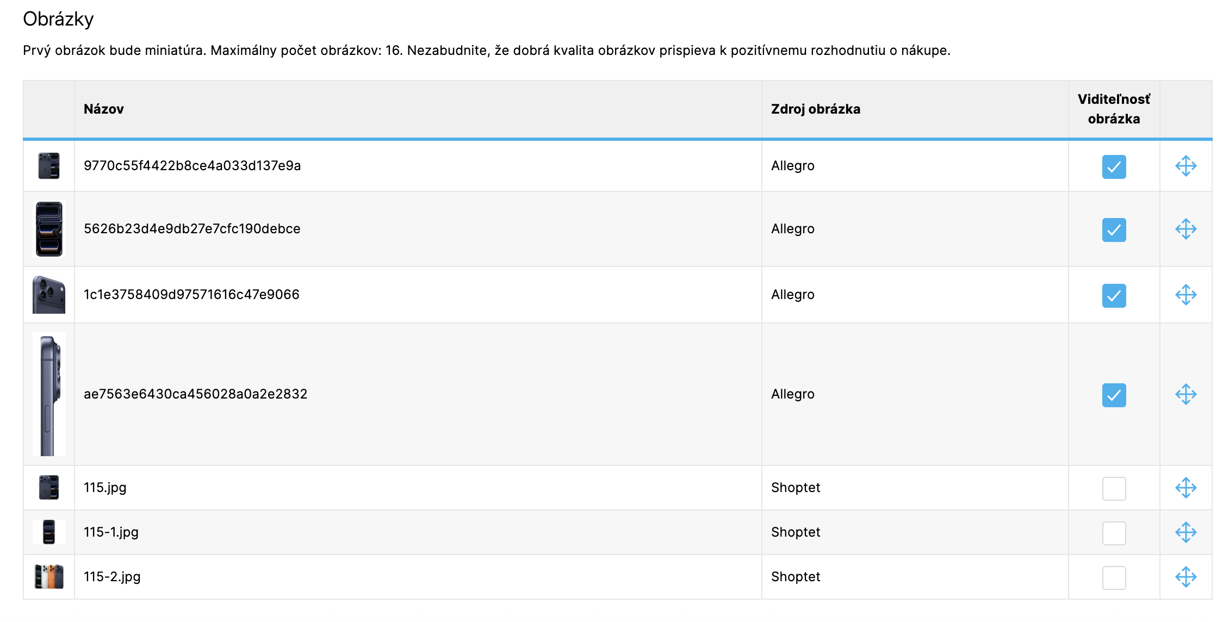Image resolution: width=1229 pixels, height=622 pixels.
Task: Click the Zdroj obrázka column header
Action: pyautogui.click(x=815, y=109)
